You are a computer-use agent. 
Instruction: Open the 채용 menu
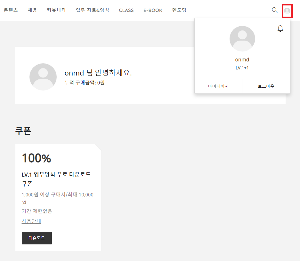(32, 10)
